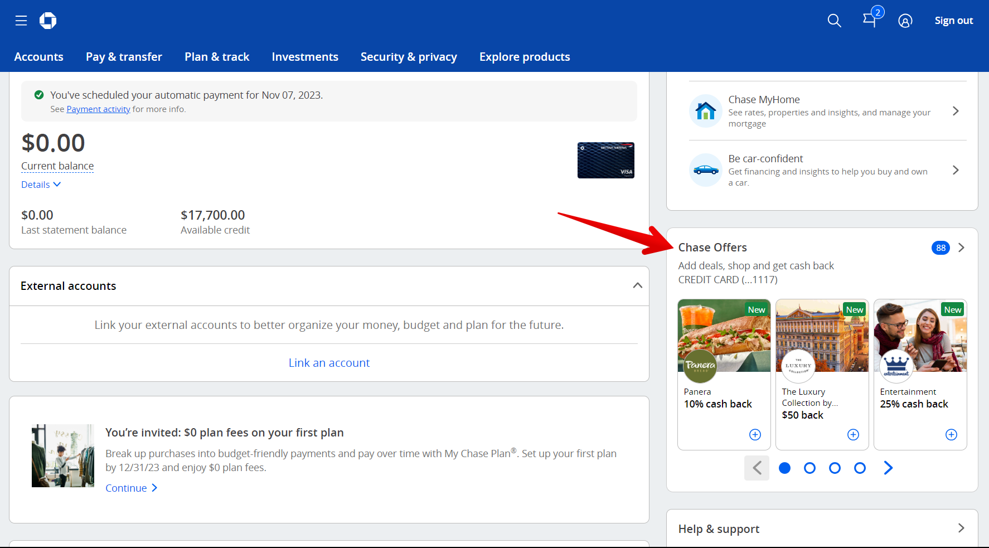This screenshot has height=548, width=989.
Task: Go to previous offers carousel page
Action: click(757, 468)
